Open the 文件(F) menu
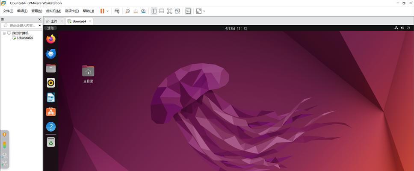 tap(8, 11)
